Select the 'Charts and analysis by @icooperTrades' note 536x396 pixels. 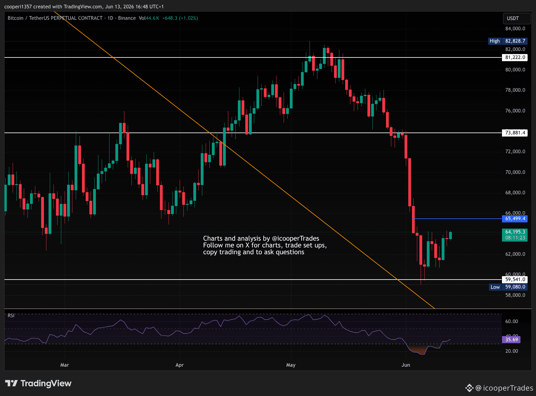[x=265, y=245]
